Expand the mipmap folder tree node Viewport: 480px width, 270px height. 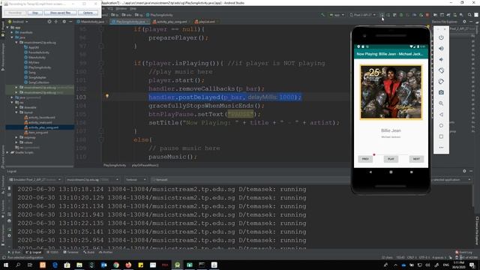pyautogui.click(x=16, y=137)
